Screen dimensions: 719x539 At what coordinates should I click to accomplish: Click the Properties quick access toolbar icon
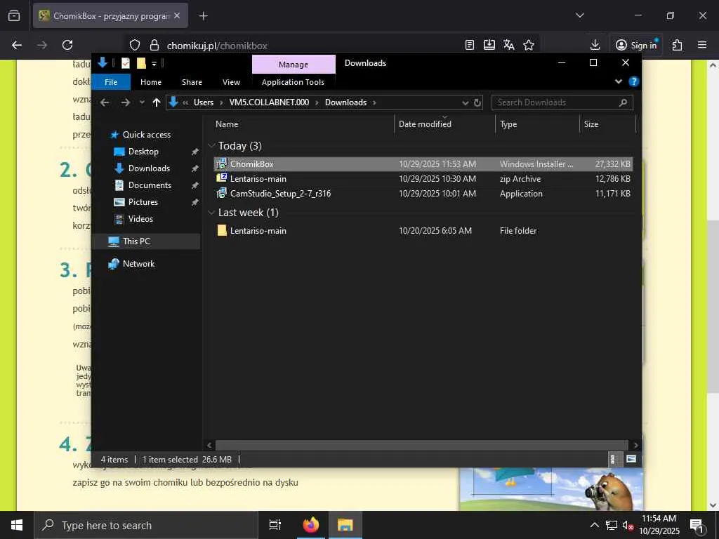click(125, 63)
